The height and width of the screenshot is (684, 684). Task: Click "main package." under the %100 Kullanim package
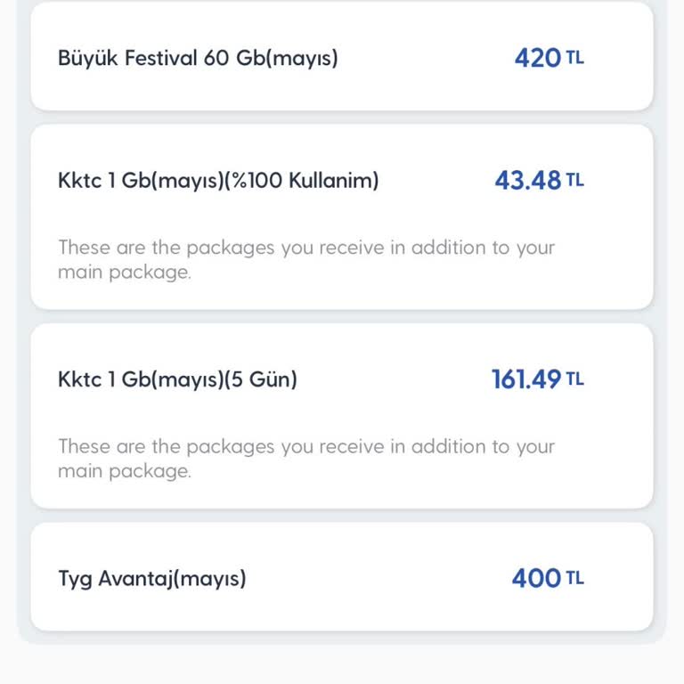click(x=125, y=273)
